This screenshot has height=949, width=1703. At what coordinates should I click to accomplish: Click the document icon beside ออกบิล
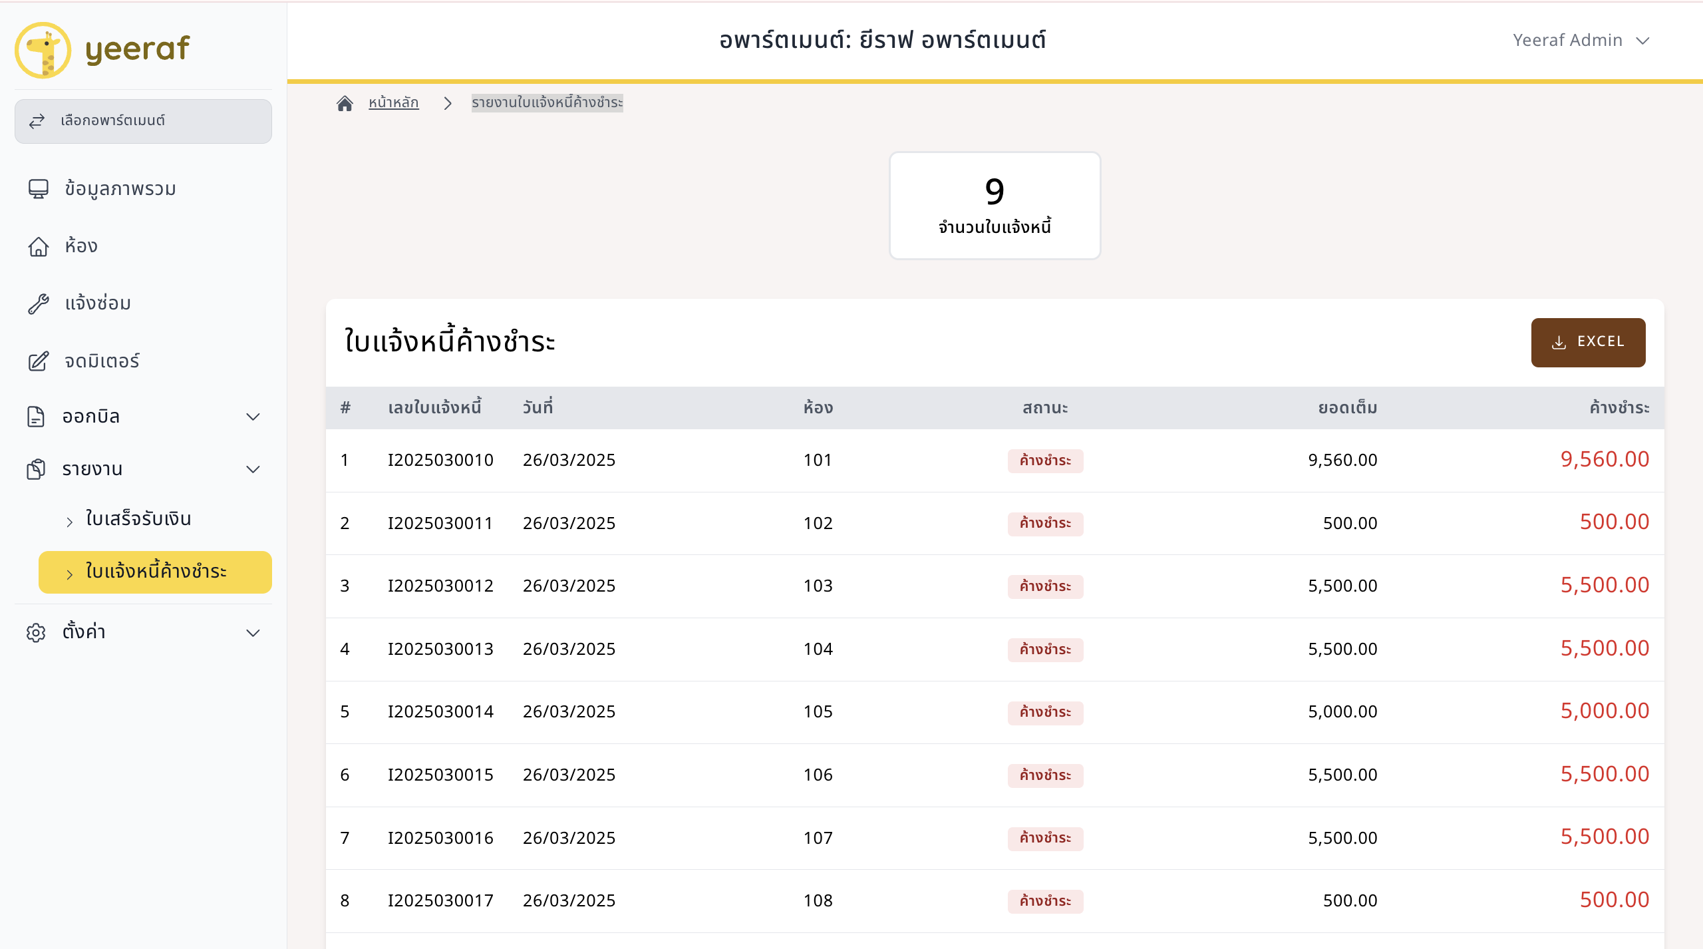pos(36,417)
